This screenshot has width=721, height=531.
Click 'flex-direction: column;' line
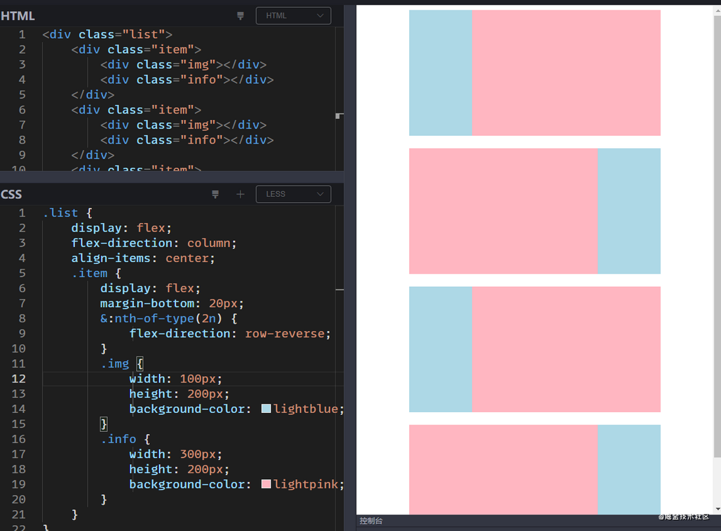(154, 244)
